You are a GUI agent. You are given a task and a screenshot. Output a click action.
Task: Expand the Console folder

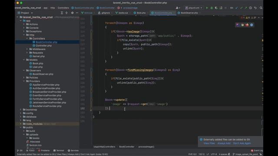coord(24,28)
